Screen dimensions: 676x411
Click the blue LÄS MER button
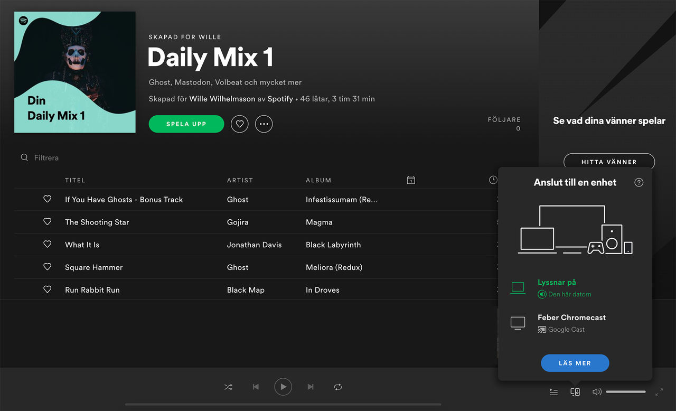point(575,363)
